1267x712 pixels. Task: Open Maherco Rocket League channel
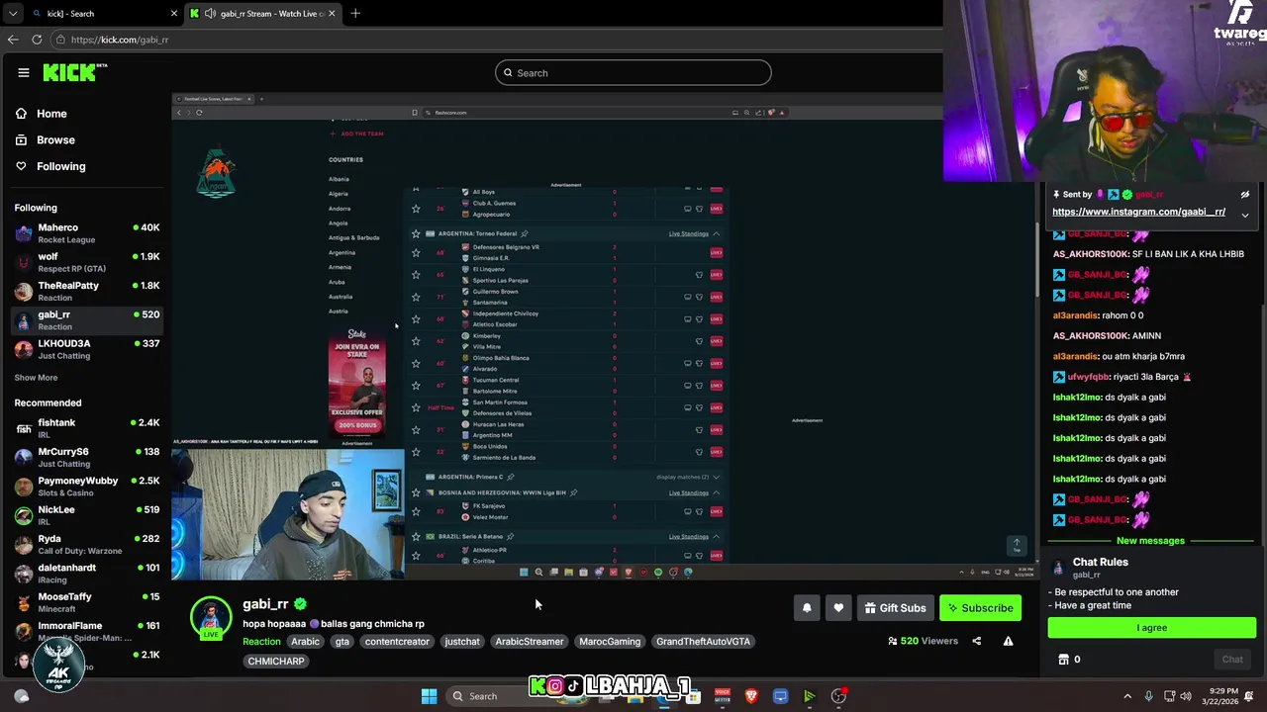tap(87, 233)
